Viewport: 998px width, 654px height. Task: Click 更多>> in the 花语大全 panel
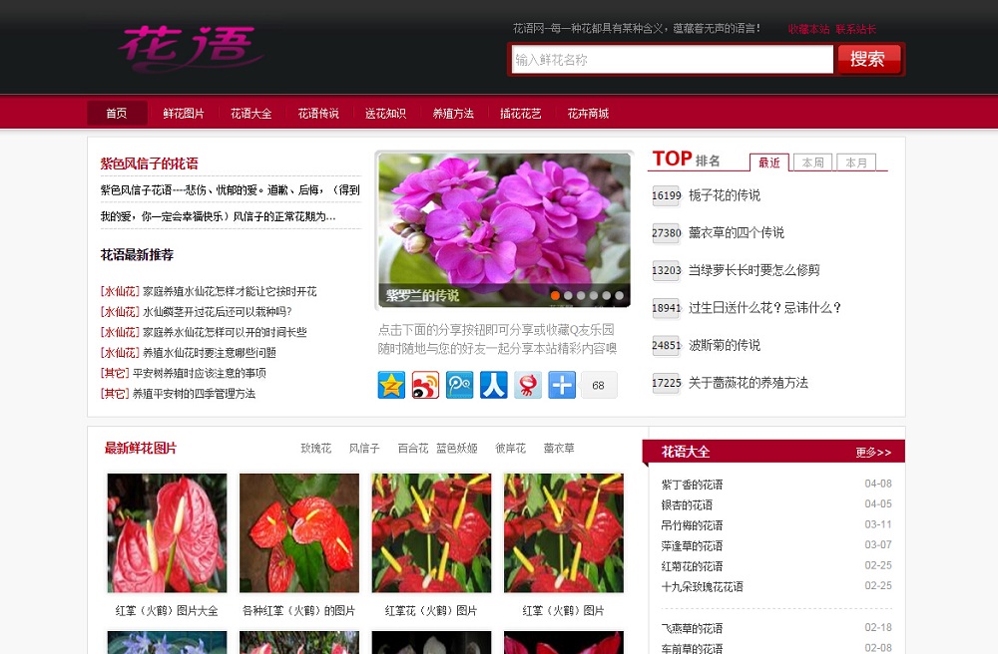click(873, 453)
